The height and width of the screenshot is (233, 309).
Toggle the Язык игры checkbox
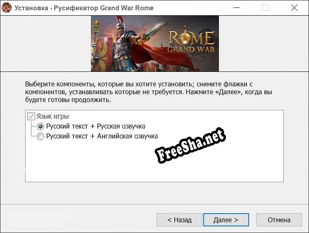pos(31,116)
